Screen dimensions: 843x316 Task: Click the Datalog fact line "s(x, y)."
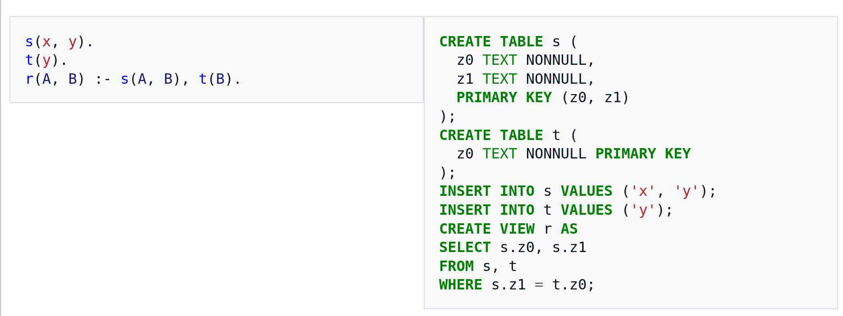point(59,42)
